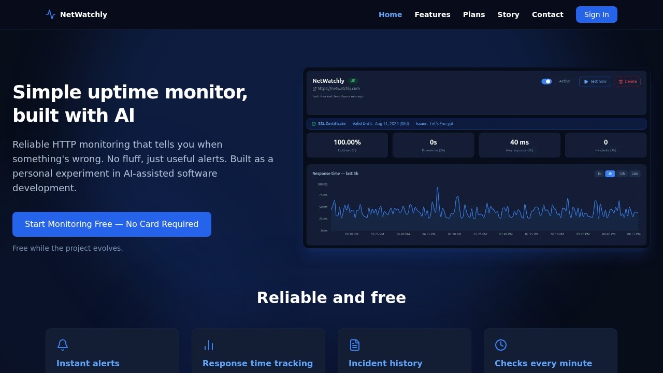663x373 pixels.
Task: Click the 40 ms avg response stat
Action: 520,145
